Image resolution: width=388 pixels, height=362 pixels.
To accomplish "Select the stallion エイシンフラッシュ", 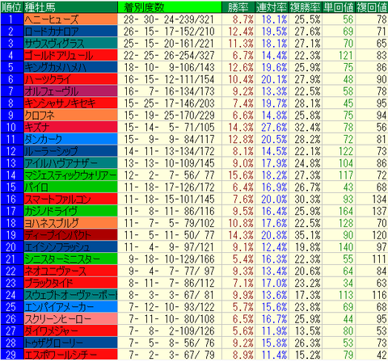I will coord(70,247).
